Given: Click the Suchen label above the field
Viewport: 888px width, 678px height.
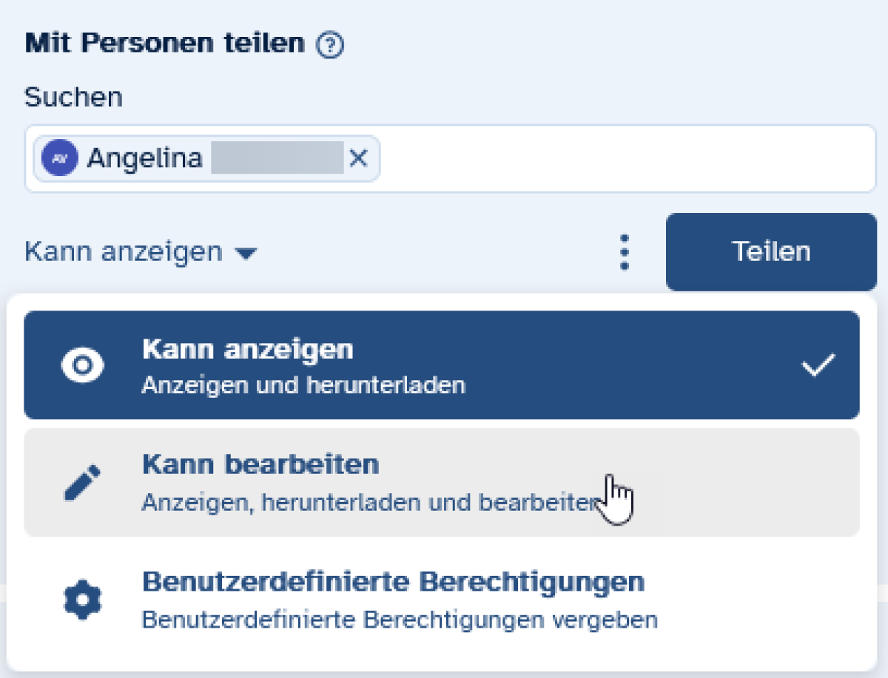Looking at the screenshot, I should [73, 97].
